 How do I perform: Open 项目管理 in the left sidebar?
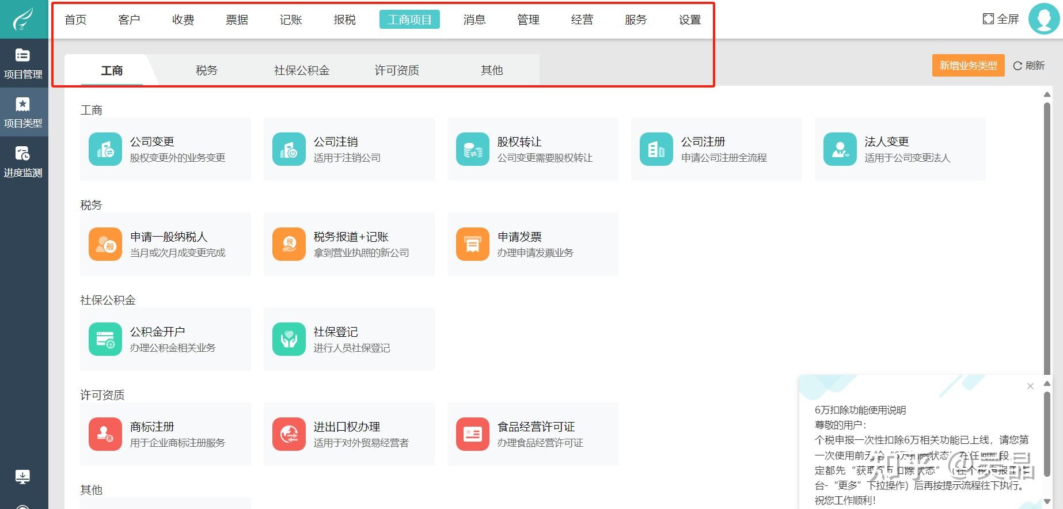23,63
